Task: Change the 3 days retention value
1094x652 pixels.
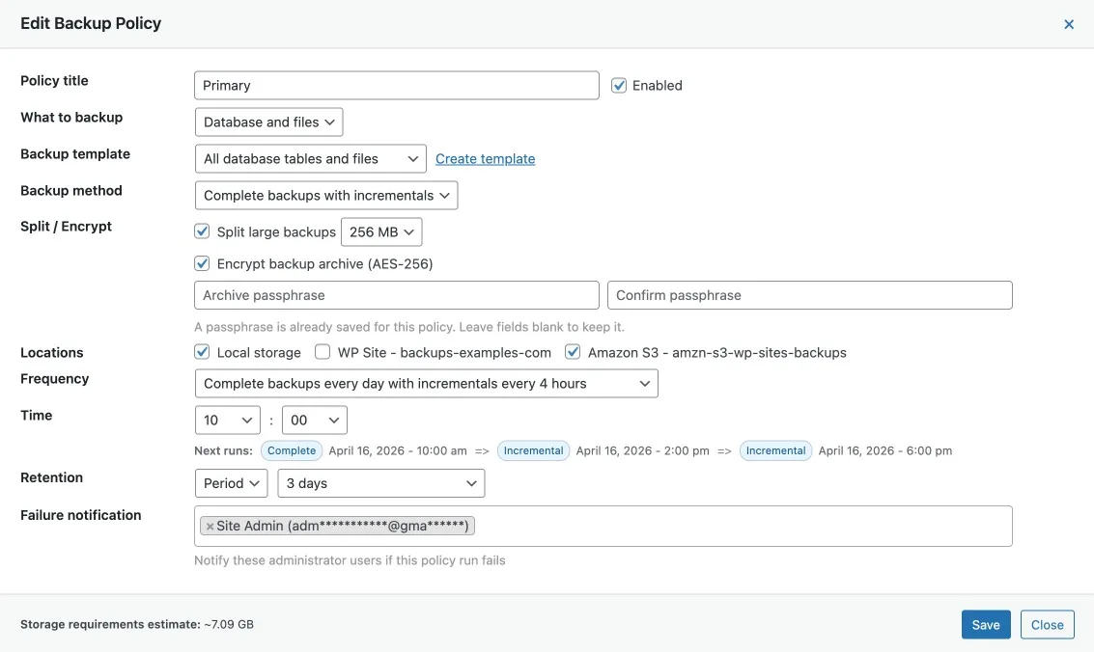Action: [x=380, y=483]
